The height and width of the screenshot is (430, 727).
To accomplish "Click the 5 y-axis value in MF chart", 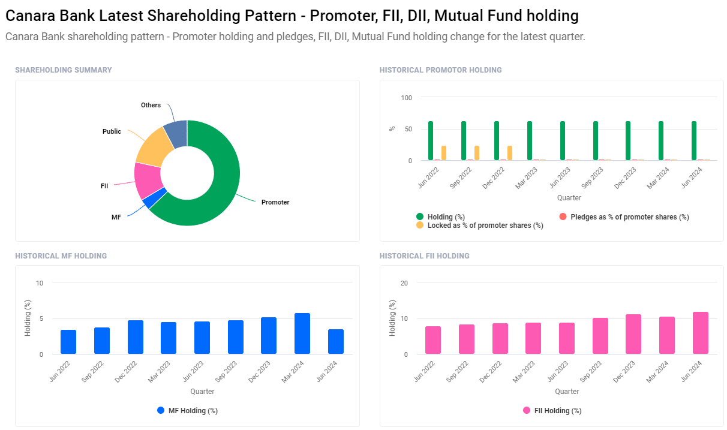I will (x=41, y=319).
